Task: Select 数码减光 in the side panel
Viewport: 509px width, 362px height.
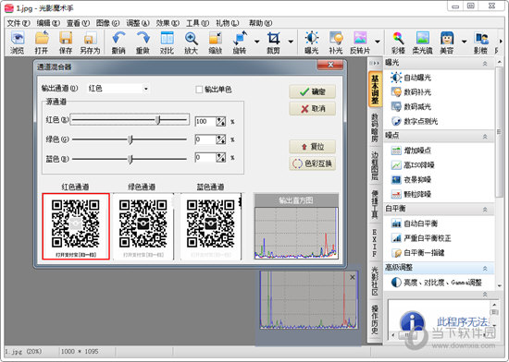Action: (x=411, y=106)
